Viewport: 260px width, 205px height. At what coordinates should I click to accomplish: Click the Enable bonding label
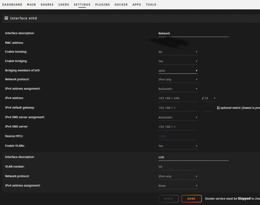coord(16,52)
